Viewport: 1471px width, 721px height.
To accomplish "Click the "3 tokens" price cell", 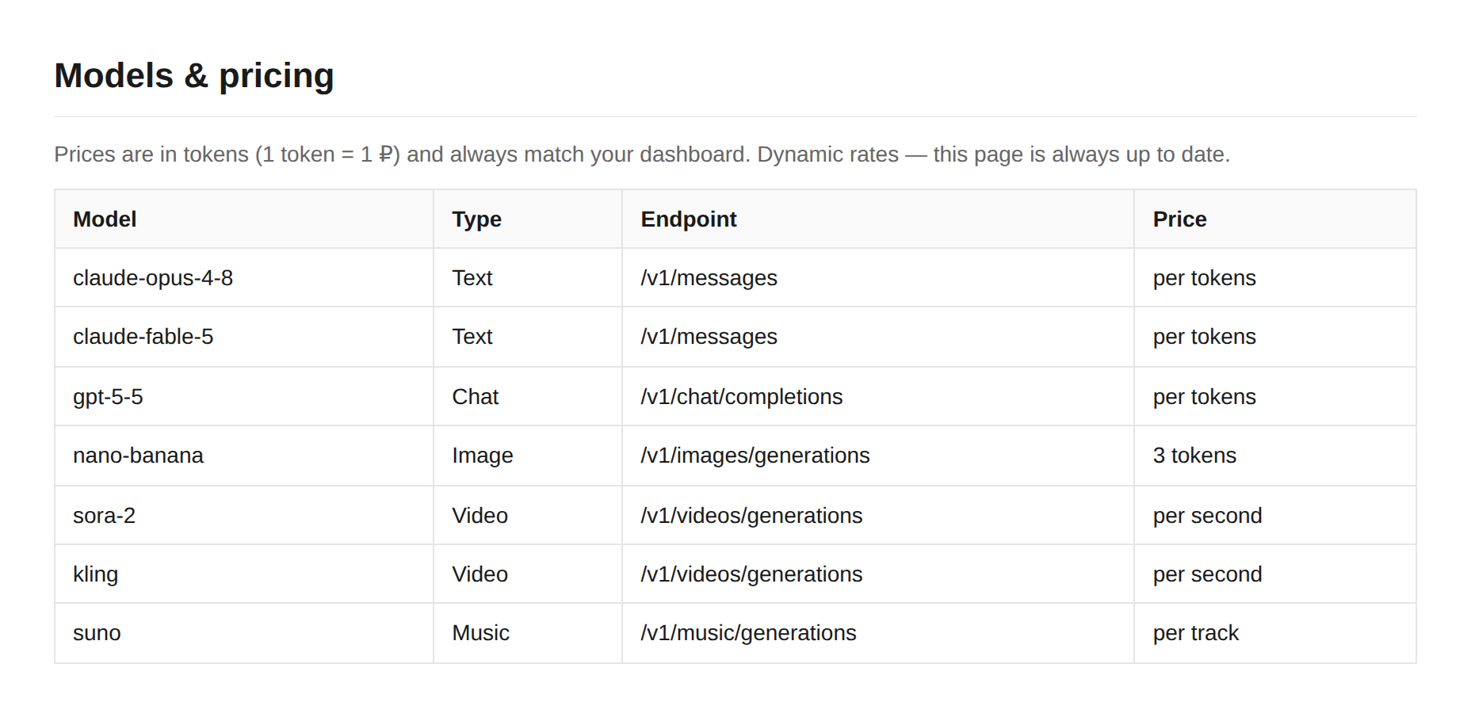I will [x=1275, y=456].
